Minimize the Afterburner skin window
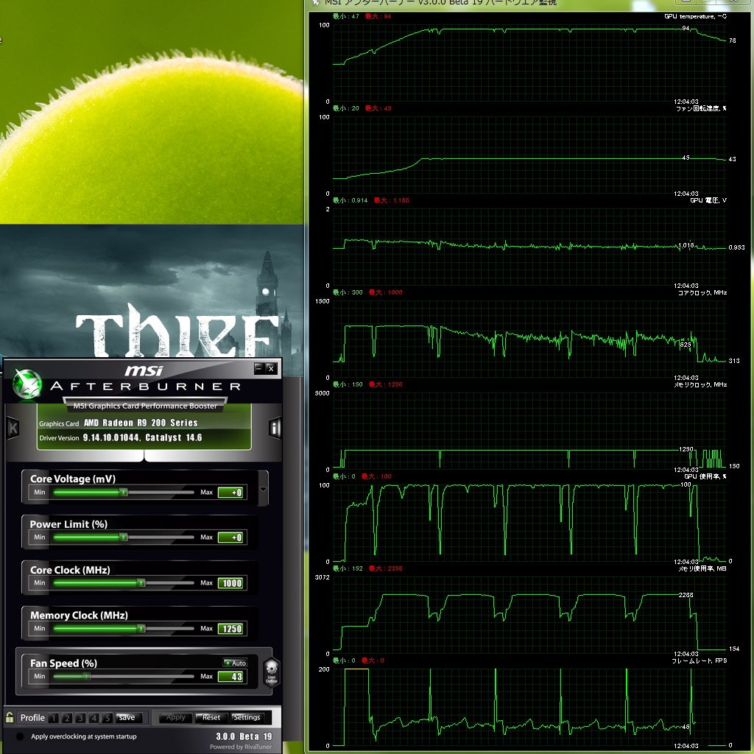 pos(259,368)
